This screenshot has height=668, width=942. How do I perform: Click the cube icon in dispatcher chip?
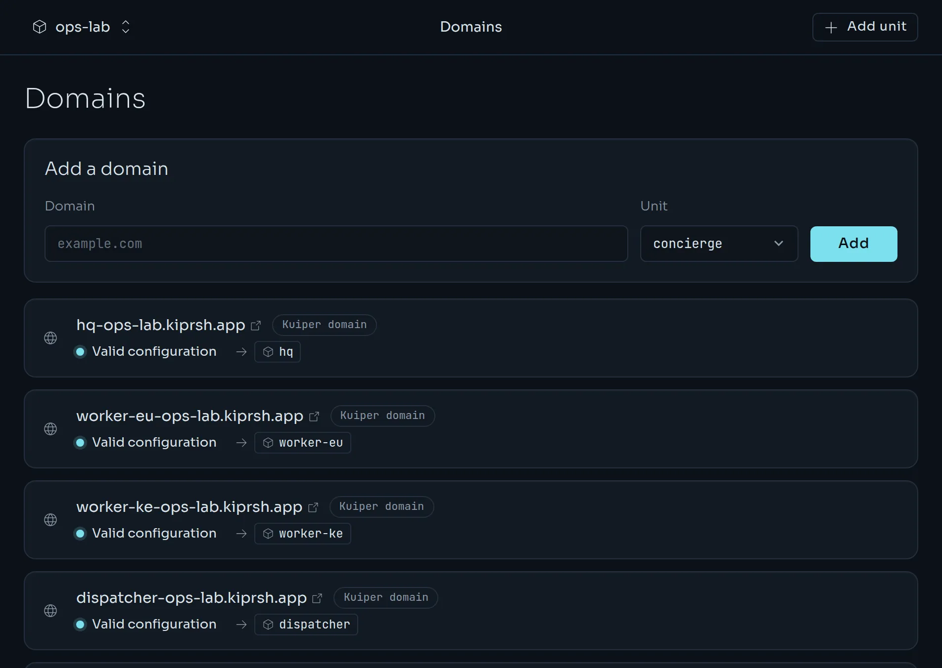point(268,625)
